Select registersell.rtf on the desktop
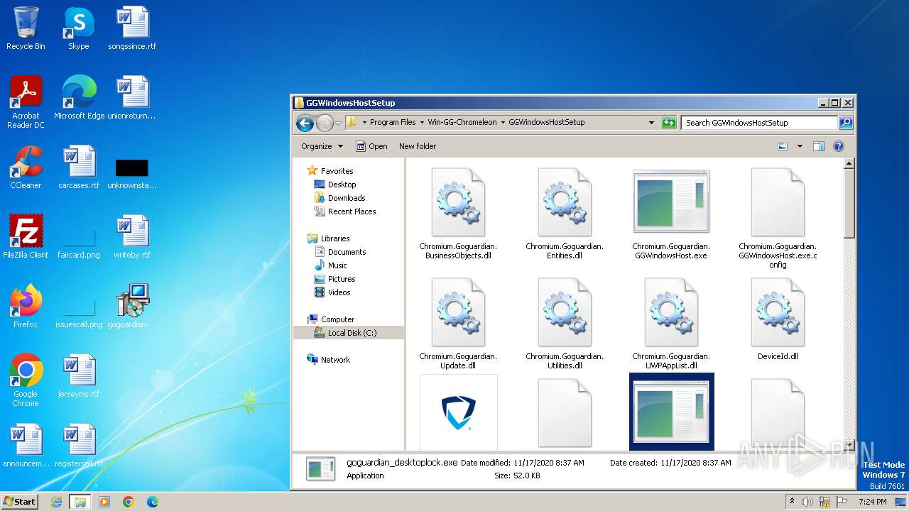The image size is (909, 511). pyautogui.click(x=78, y=446)
